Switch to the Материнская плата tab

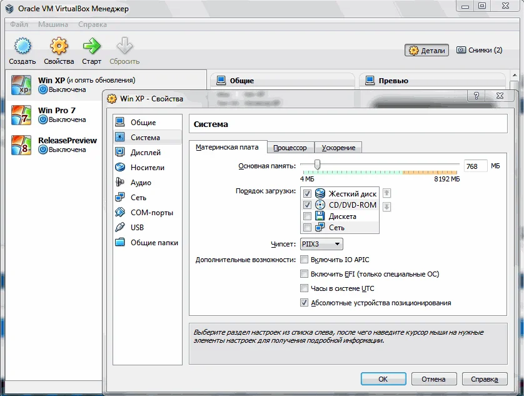pyautogui.click(x=227, y=147)
